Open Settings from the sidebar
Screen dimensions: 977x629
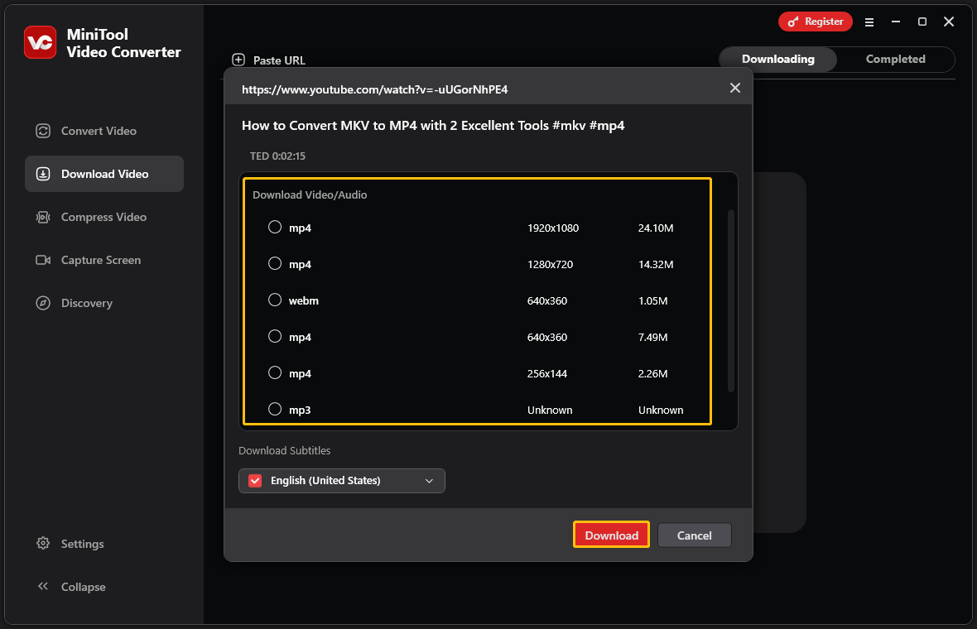point(104,544)
